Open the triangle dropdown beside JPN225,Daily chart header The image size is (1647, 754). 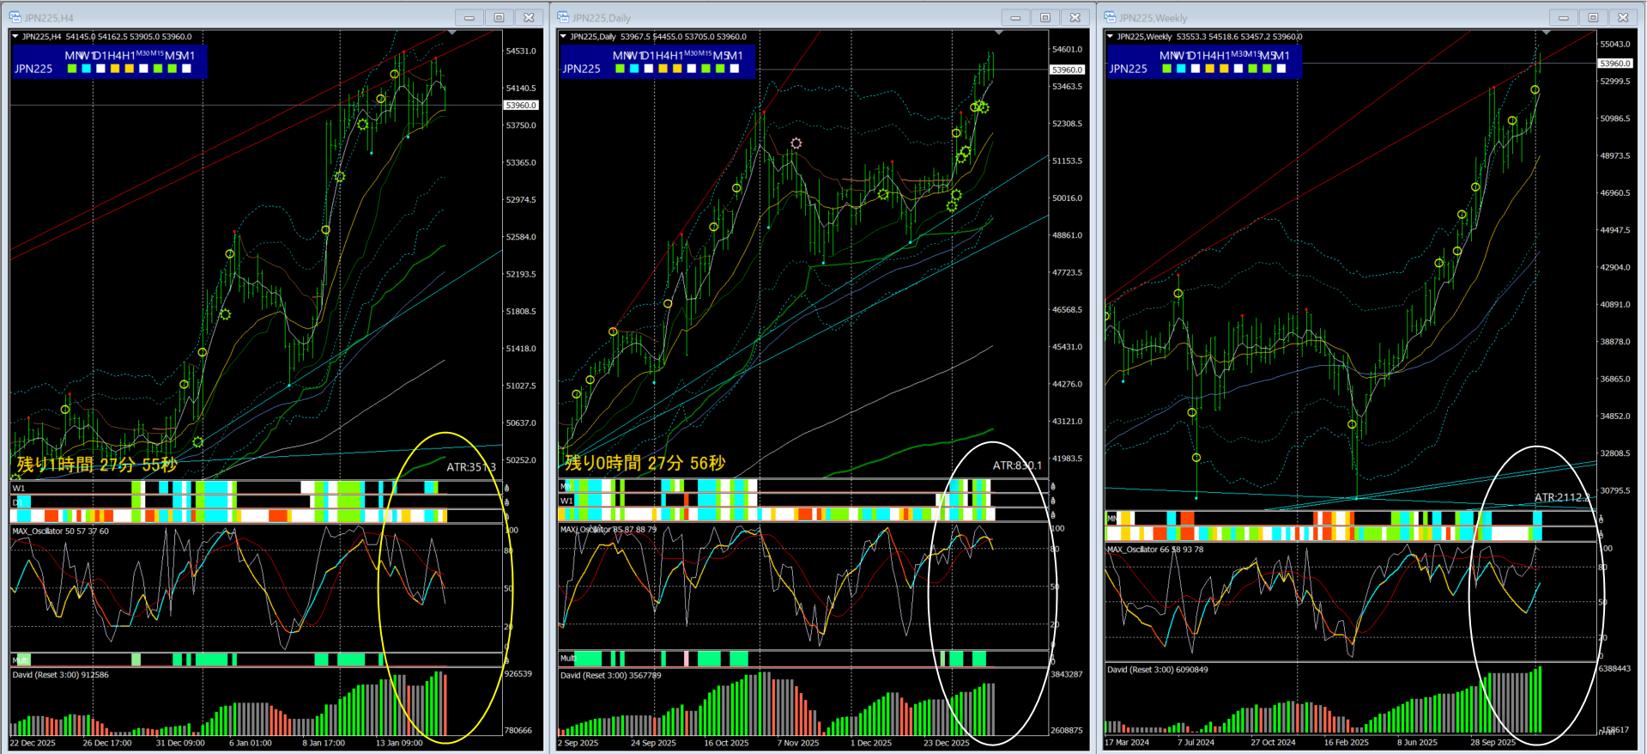(x=563, y=37)
